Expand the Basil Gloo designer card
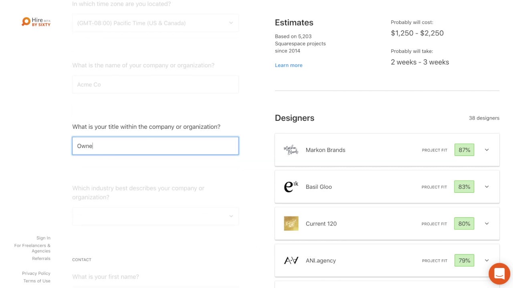The image size is (513, 288). 487,187
